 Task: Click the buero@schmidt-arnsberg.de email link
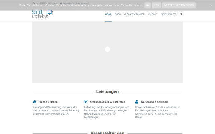pos(76,3)
